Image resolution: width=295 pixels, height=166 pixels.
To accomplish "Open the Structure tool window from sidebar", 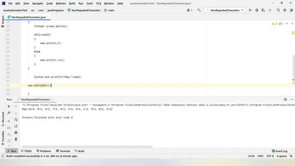I will tap(3, 119).
